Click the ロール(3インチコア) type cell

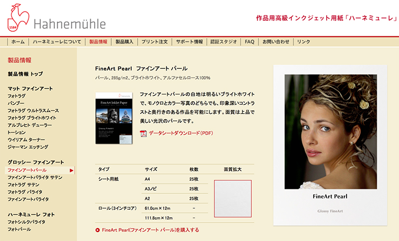coord(118,208)
